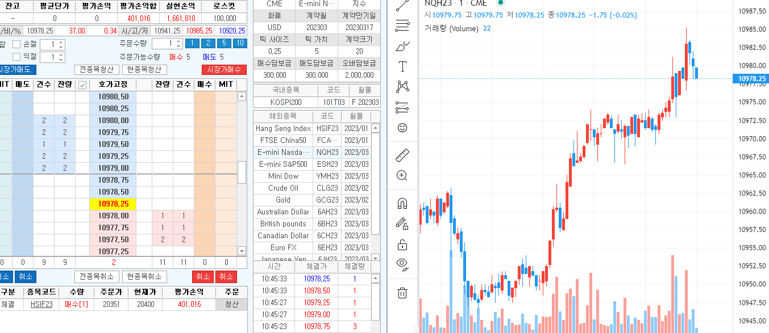Click the 10980.50 price row

(113, 96)
